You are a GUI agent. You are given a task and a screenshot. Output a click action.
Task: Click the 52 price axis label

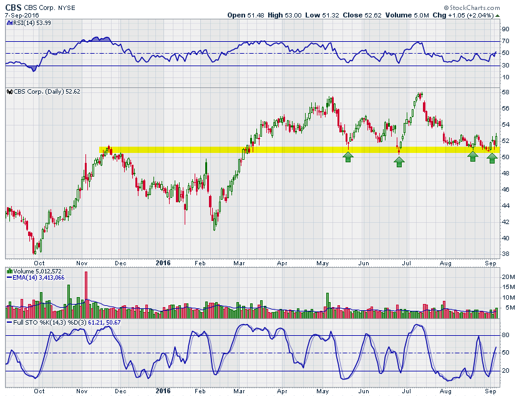pyautogui.click(x=505, y=141)
